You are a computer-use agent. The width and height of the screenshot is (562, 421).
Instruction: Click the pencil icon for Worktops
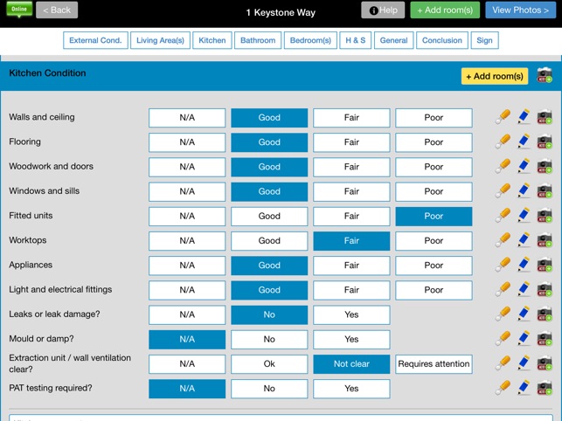(x=524, y=240)
